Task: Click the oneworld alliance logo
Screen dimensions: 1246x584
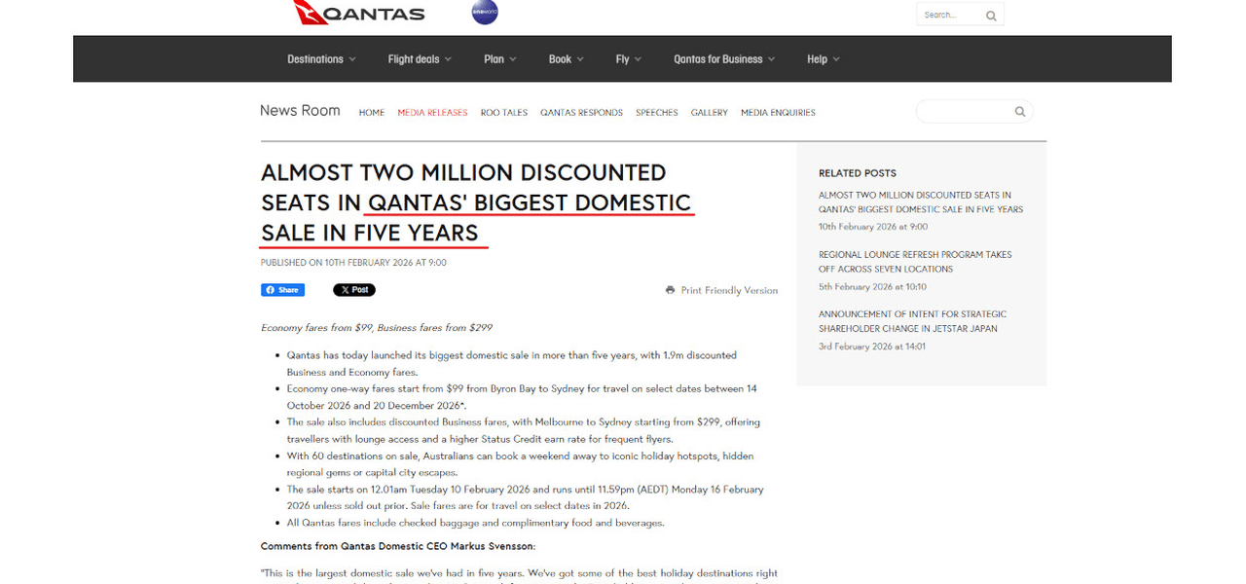Action: pos(484,13)
